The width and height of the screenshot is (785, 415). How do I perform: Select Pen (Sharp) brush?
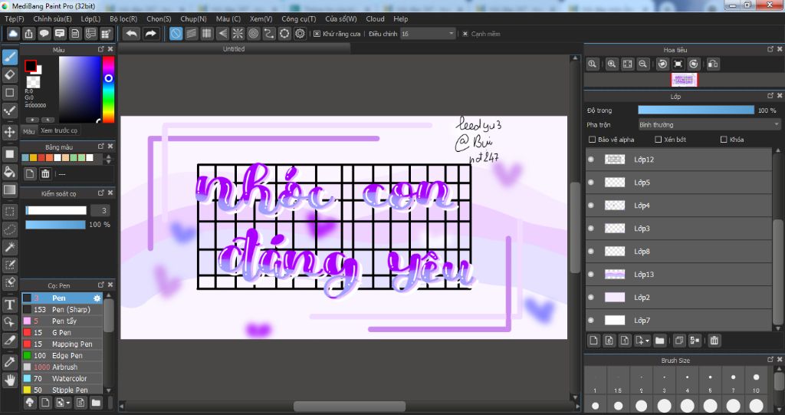point(62,309)
